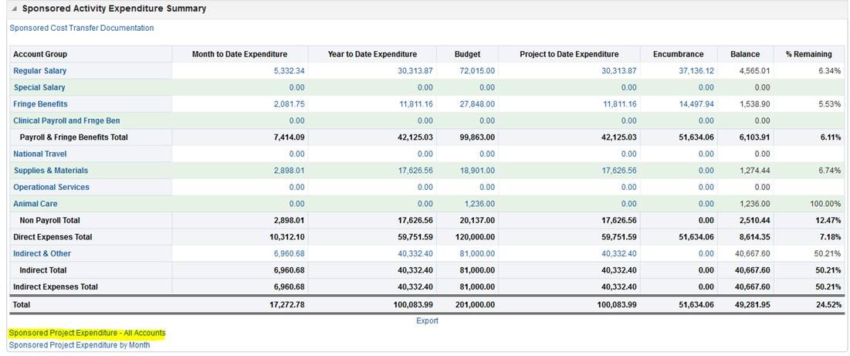
Task: Click the % Remaining column header
Action: [808, 54]
